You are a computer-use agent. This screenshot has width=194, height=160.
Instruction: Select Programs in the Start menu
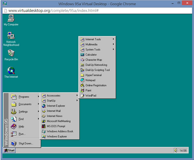coord(24,97)
